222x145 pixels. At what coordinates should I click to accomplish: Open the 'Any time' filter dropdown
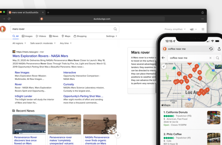[x=66, y=43]
